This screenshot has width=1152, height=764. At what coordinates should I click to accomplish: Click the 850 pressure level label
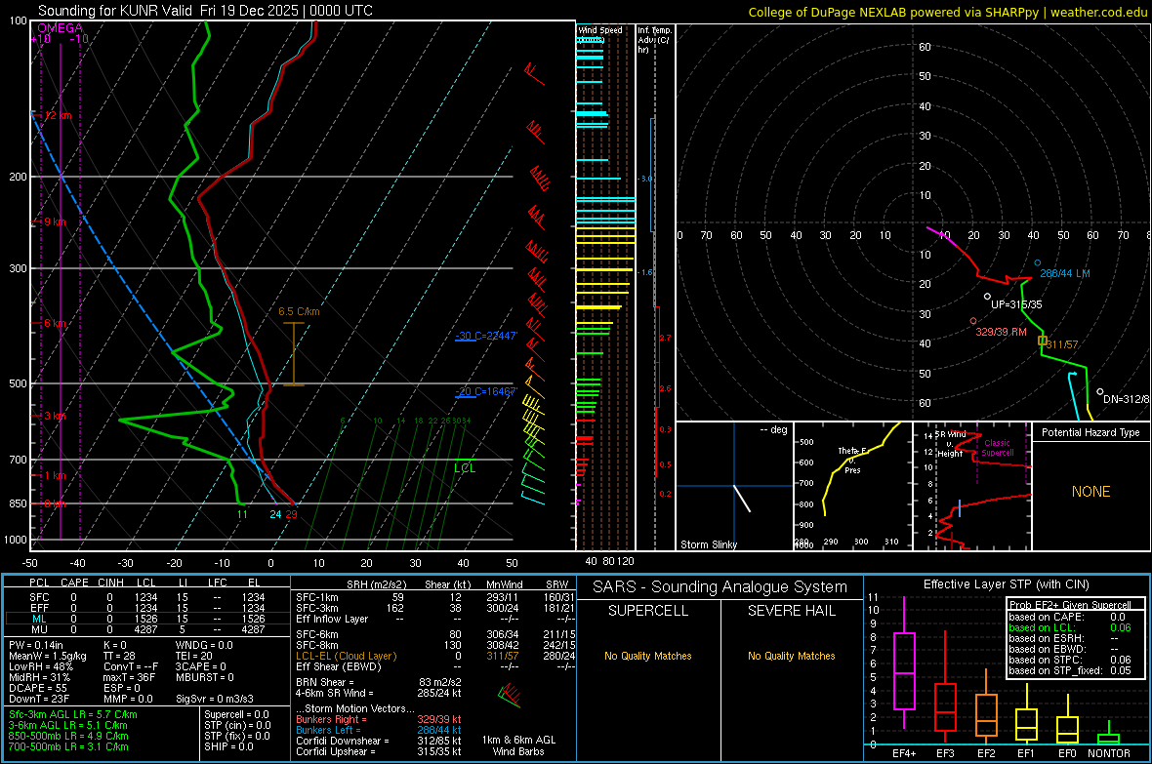coord(18,503)
